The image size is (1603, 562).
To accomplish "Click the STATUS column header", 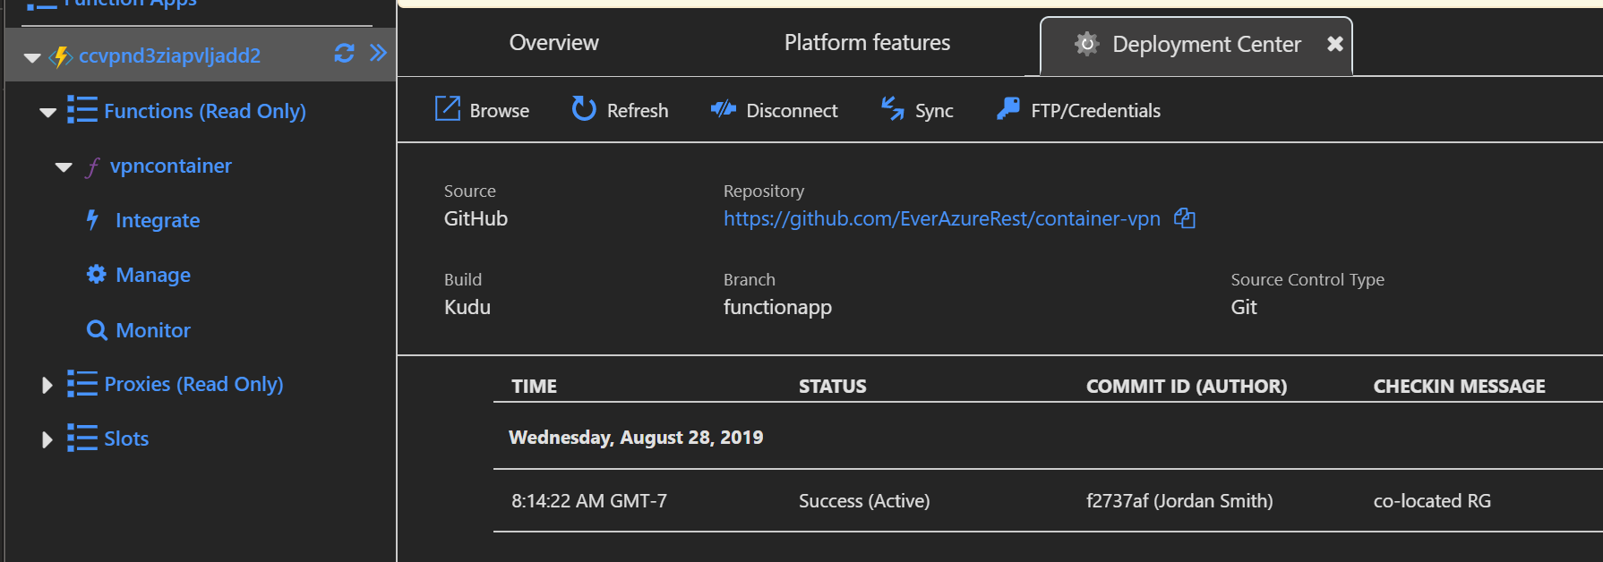I will click(x=832, y=386).
